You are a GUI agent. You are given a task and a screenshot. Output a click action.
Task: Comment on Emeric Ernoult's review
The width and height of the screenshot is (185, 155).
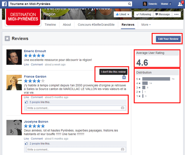click(x=37, y=64)
